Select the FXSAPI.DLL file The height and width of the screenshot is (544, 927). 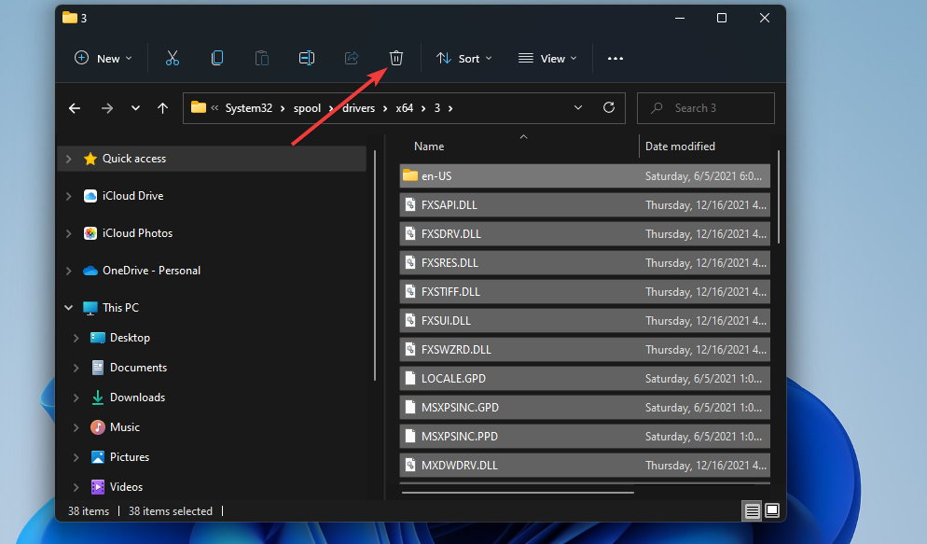[450, 204]
